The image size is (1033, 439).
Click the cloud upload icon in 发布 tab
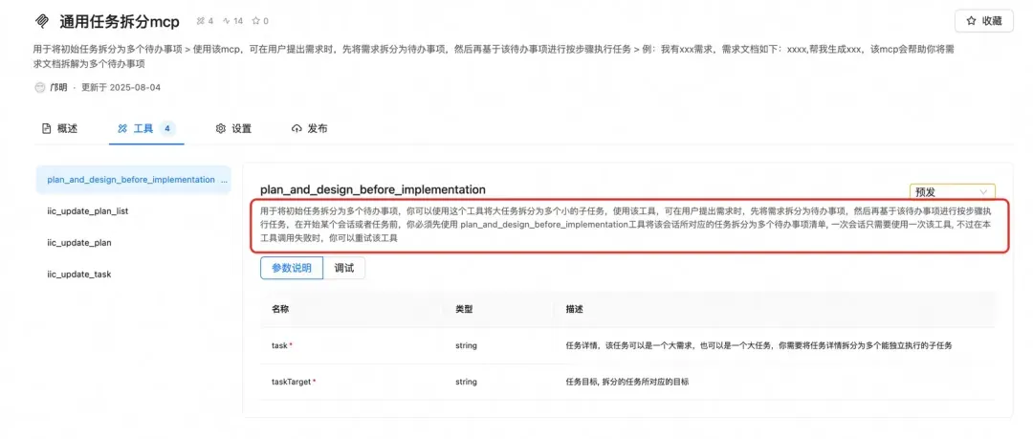click(x=297, y=128)
